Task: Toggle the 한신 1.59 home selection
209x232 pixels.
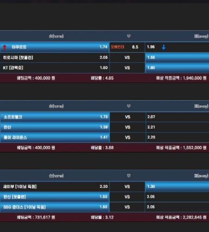Action: (55, 127)
